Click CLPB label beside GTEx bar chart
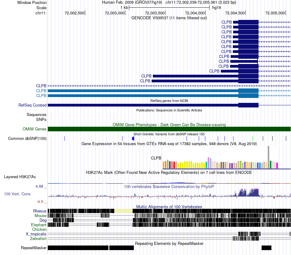Image resolution: width=291 pixels, height=255 pixels. pyautogui.click(x=156, y=158)
